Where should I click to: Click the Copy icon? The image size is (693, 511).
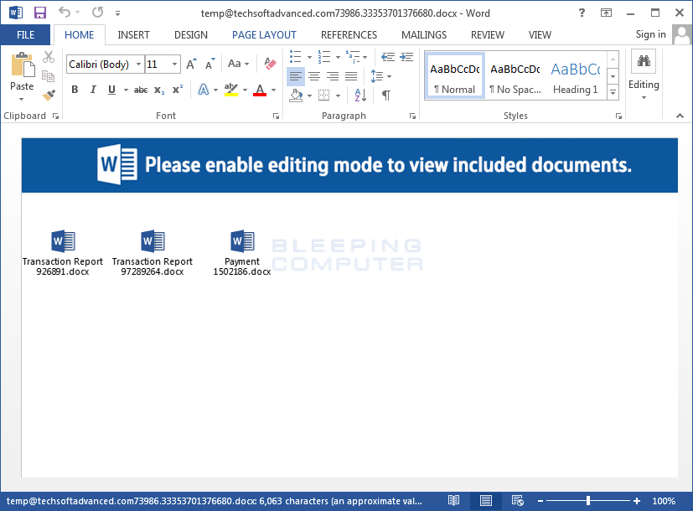pos(48,76)
